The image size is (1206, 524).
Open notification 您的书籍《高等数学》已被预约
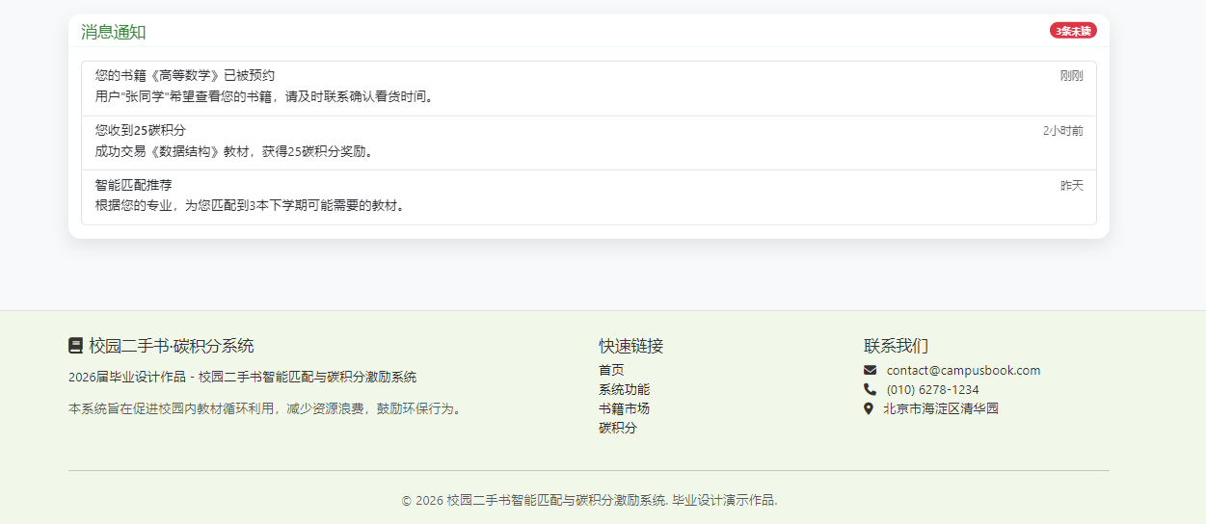coord(589,89)
